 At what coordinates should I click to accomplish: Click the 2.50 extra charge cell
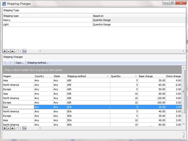[174, 116]
